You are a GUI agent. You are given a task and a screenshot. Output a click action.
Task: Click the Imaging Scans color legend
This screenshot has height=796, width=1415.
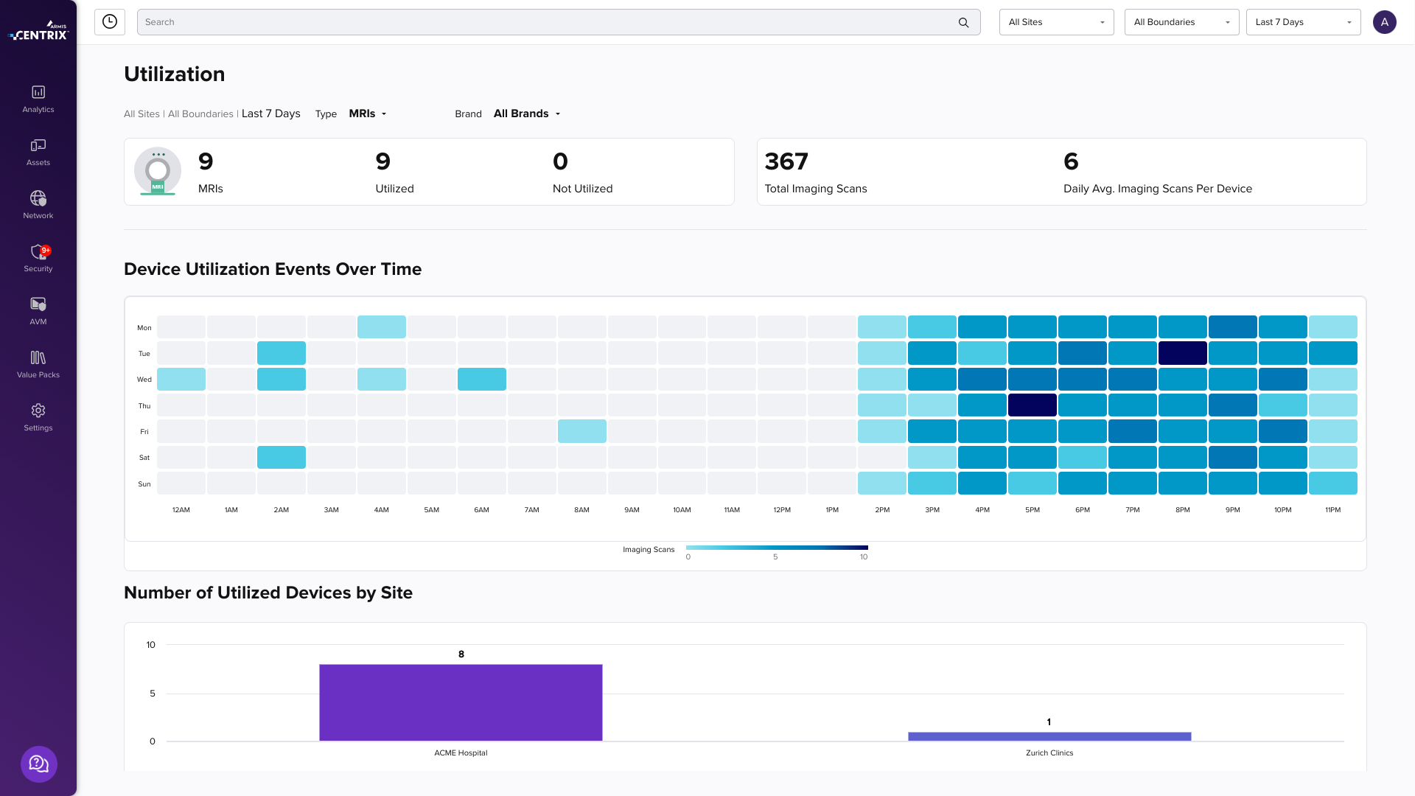(x=777, y=548)
